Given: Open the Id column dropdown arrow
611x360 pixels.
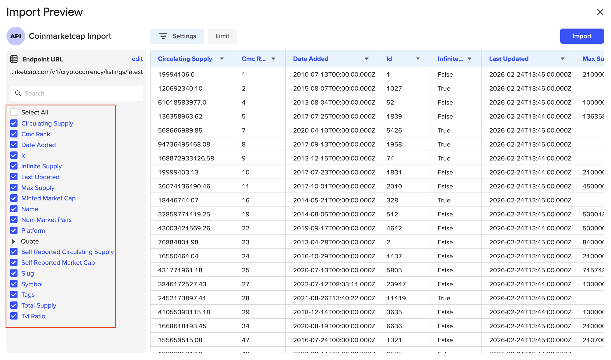Looking at the screenshot, I should pos(418,59).
